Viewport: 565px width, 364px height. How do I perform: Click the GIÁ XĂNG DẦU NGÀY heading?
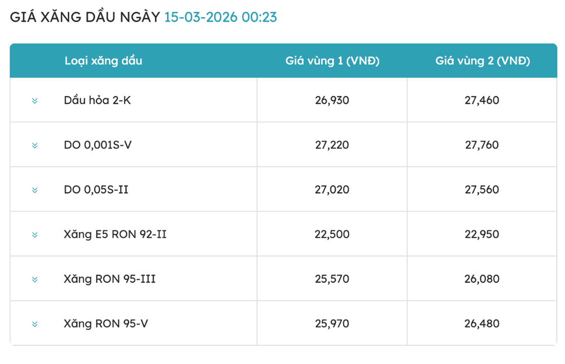(x=85, y=17)
